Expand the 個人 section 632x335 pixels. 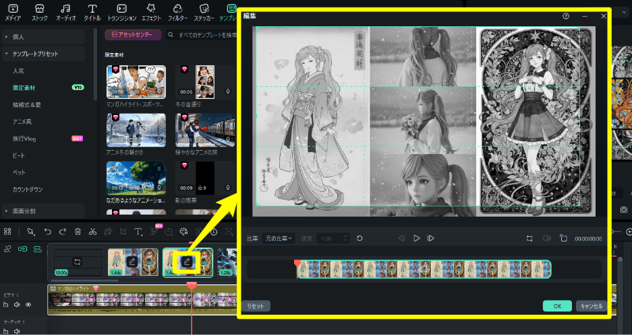pyautogui.click(x=44, y=36)
